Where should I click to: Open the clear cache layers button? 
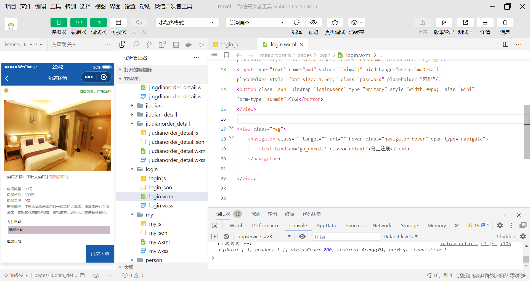(x=356, y=23)
